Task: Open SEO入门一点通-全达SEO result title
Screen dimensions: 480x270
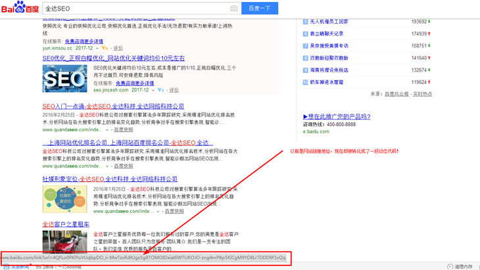Action: pyautogui.click(x=113, y=106)
